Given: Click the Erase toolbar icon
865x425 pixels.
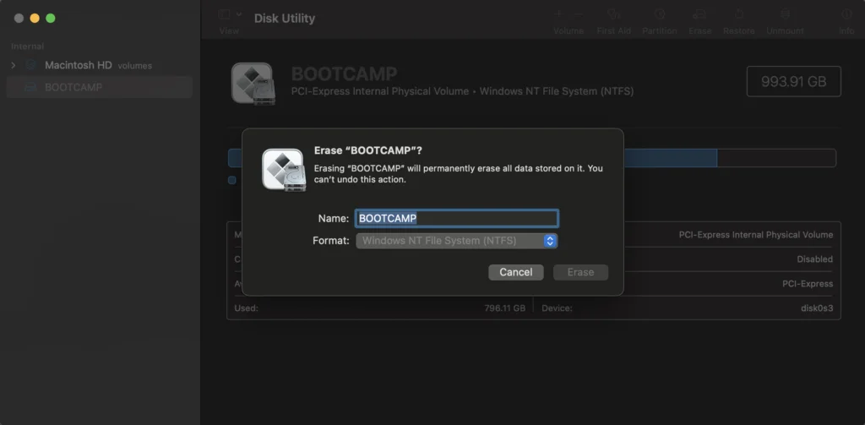Looking at the screenshot, I should (699, 14).
